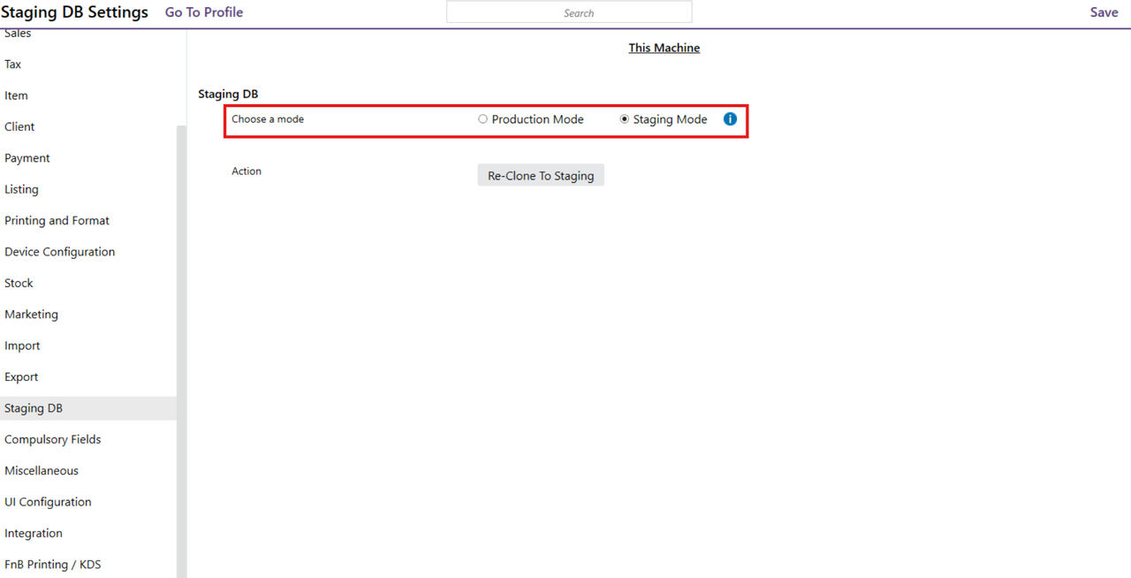Click the This Machine heading link
The image size is (1131, 578).
pos(664,48)
